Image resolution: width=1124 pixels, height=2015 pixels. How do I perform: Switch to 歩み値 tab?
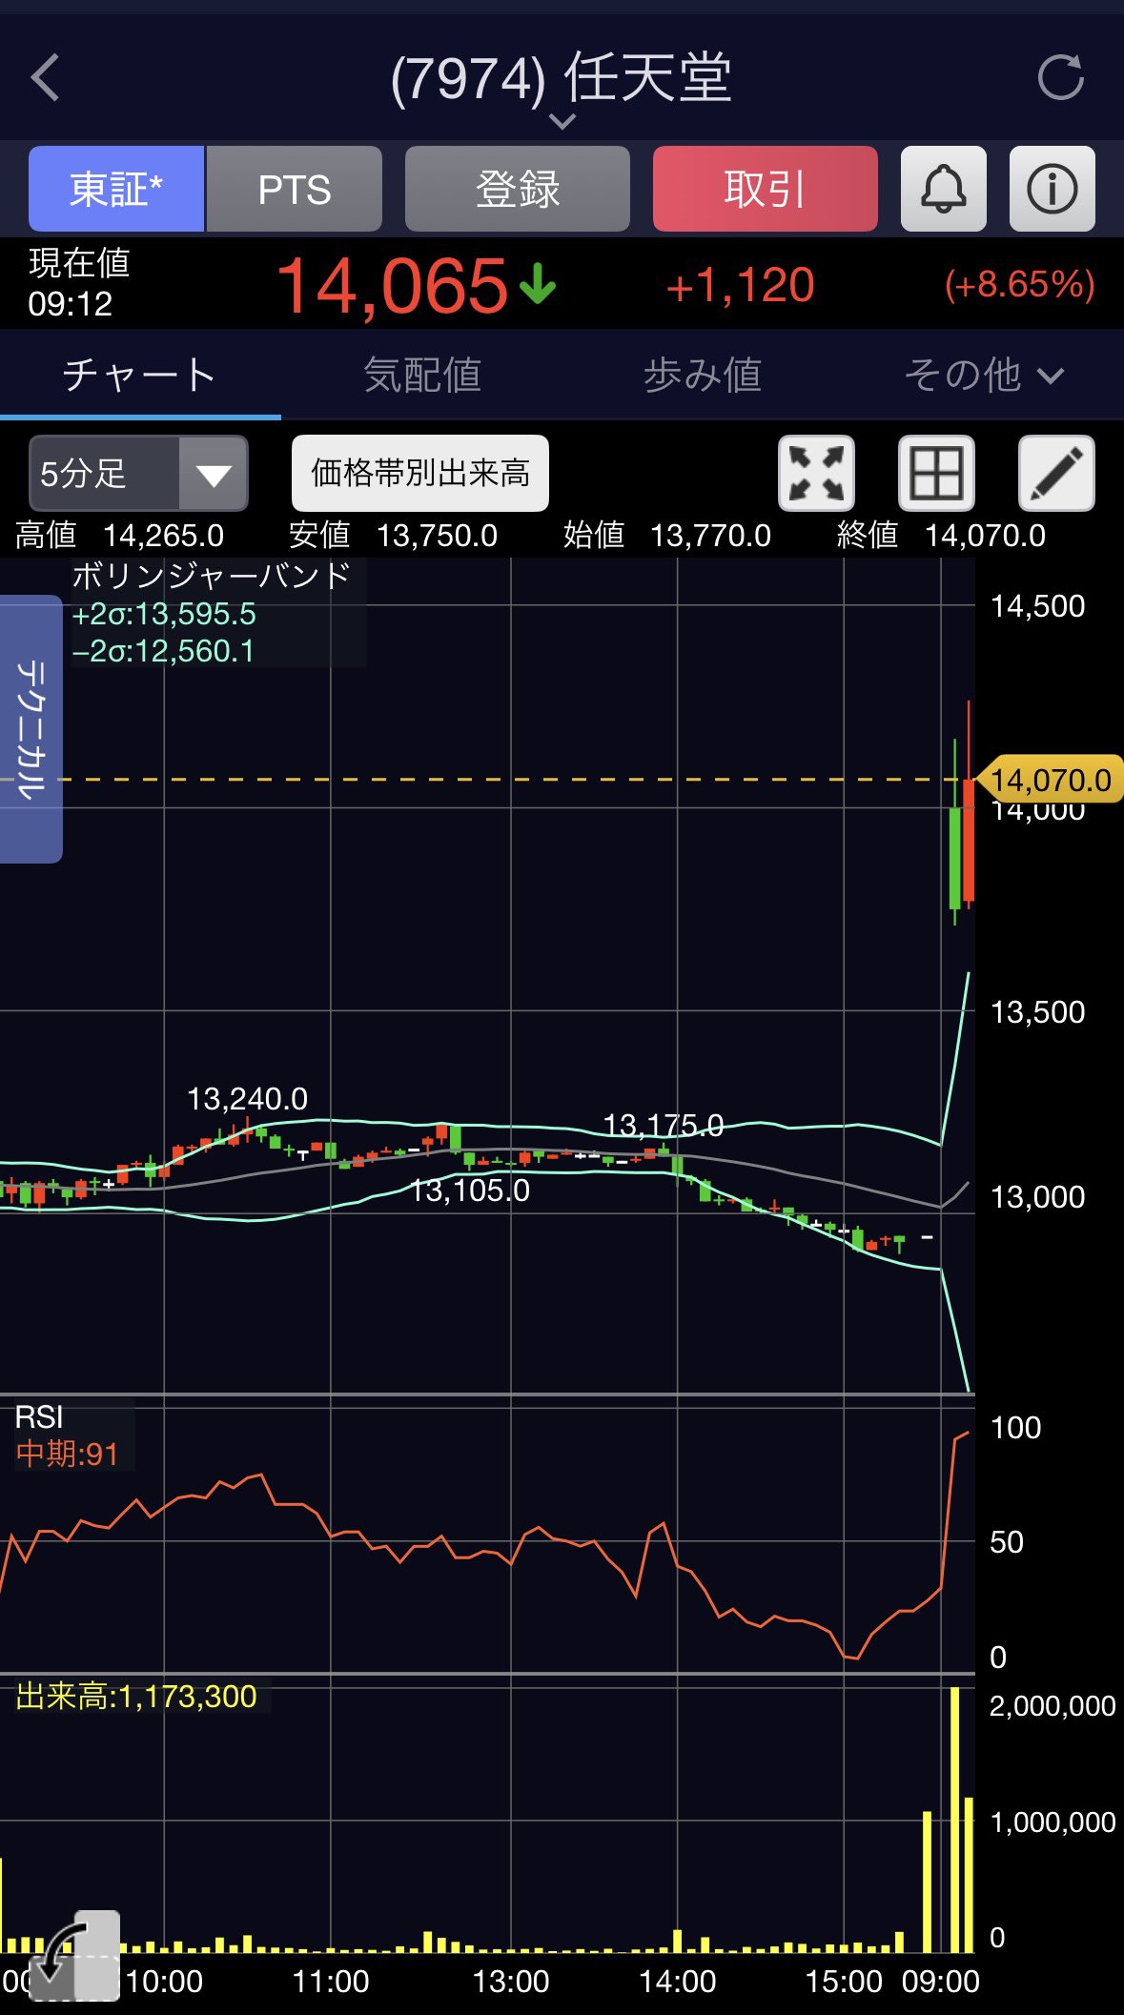pyautogui.click(x=703, y=376)
